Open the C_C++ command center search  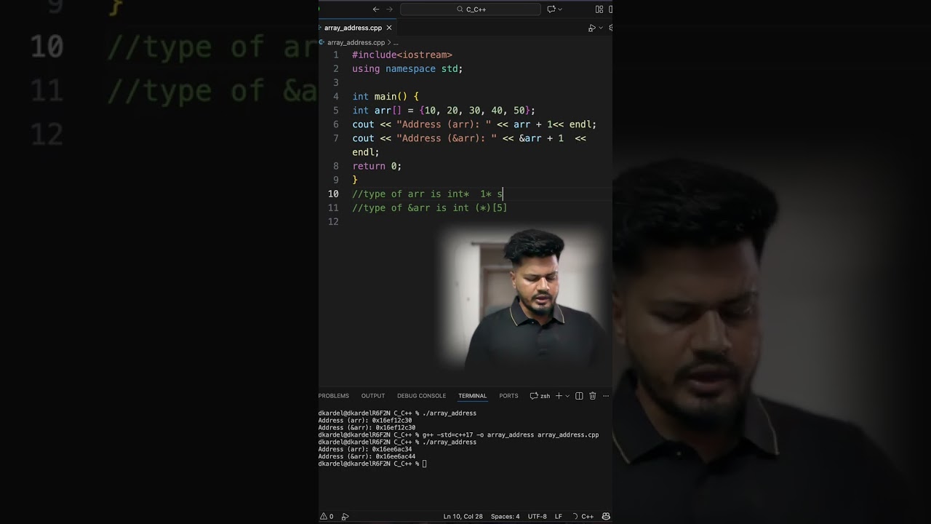click(471, 9)
